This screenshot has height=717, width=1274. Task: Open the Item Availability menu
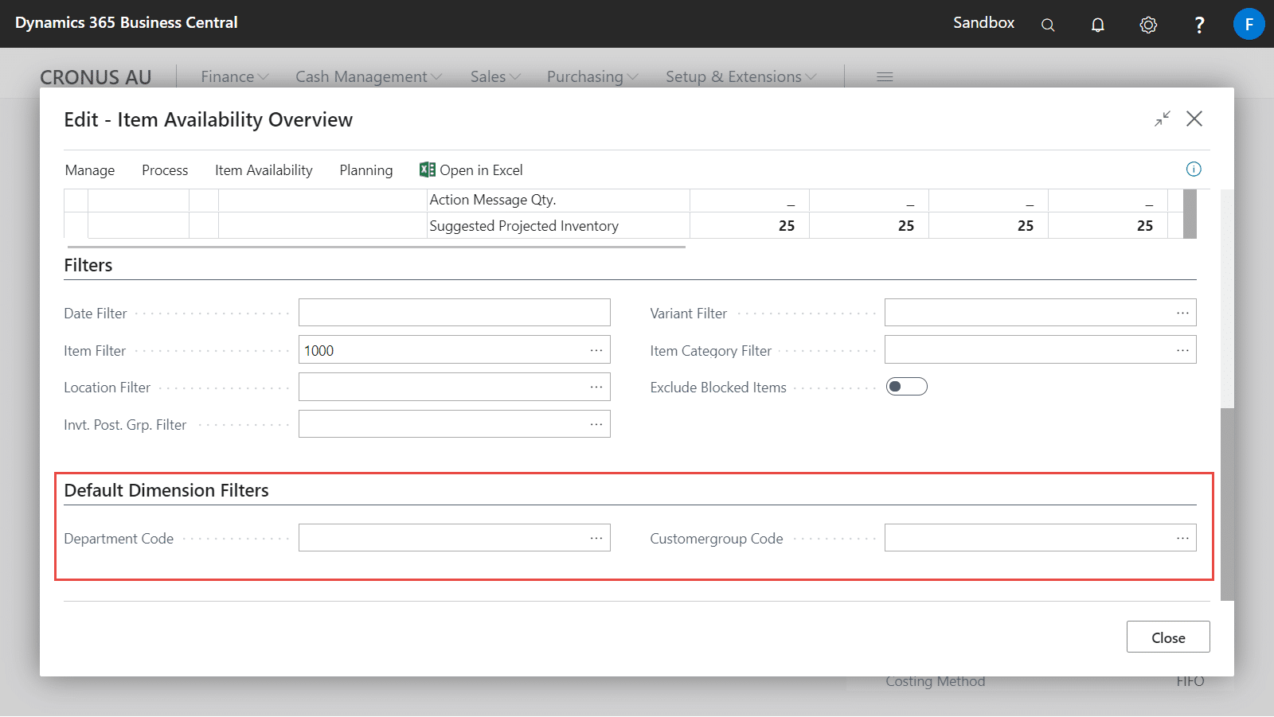tap(264, 170)
